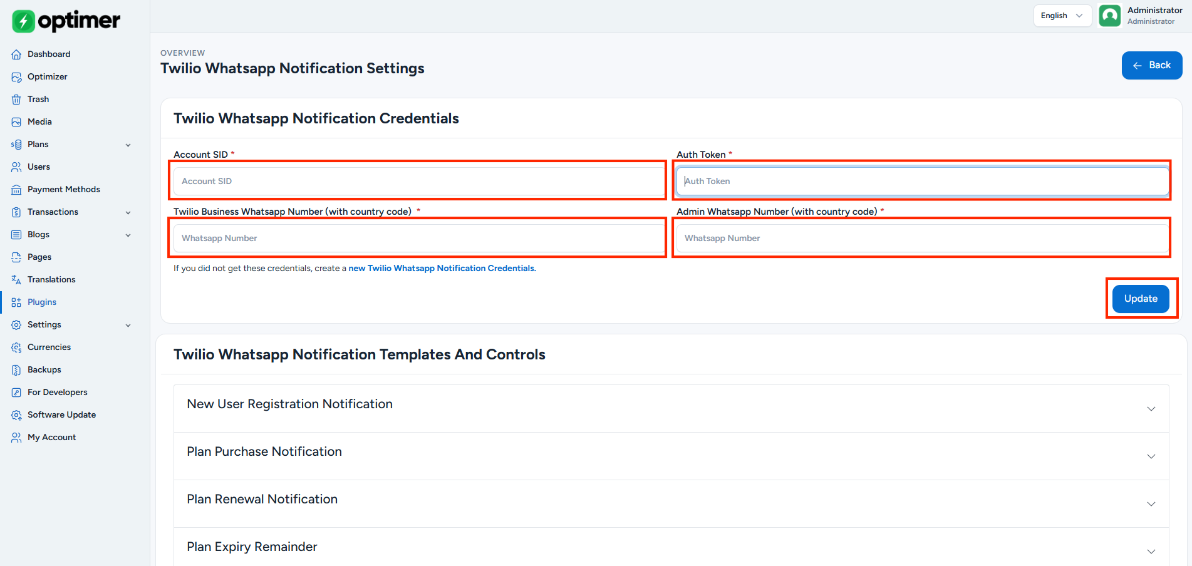Open Translations in the sidebar
This screenshot has width=1192, height=566.
point(51,280)
